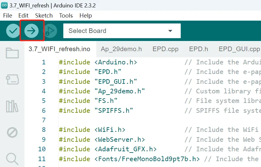
Task: Open the Debug sidebar panel icon
Action: (x=12, y=132)
